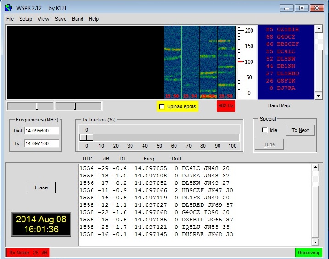Viewport: 329px width, 259px height.
Task: Click the Tx frequency input field
Action: [42, 143]
